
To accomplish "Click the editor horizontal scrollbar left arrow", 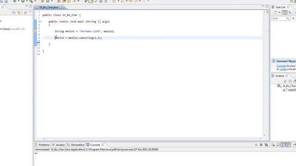I will [44, 139].
